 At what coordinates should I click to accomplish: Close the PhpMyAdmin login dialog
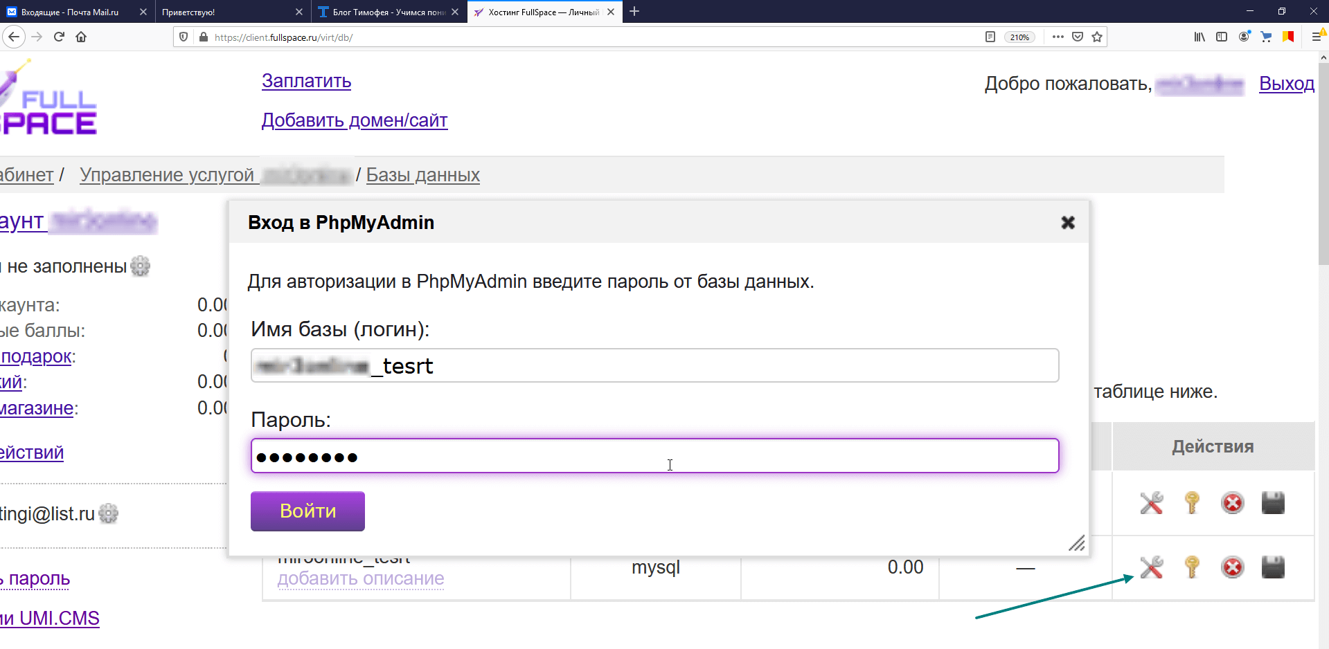[x=1068, y=222]
